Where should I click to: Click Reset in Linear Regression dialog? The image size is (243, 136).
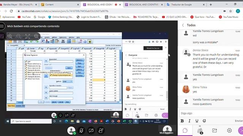(x=54, y=102)
